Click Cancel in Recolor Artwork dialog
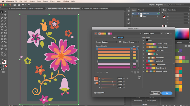This screenshot has width=190, height=106. (x=155, y=93)
